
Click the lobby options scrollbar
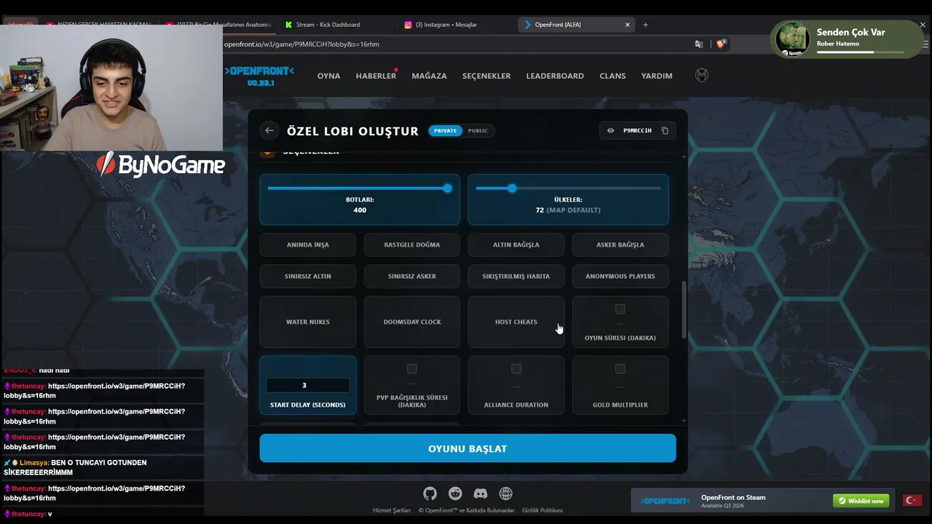pos(683,309)
